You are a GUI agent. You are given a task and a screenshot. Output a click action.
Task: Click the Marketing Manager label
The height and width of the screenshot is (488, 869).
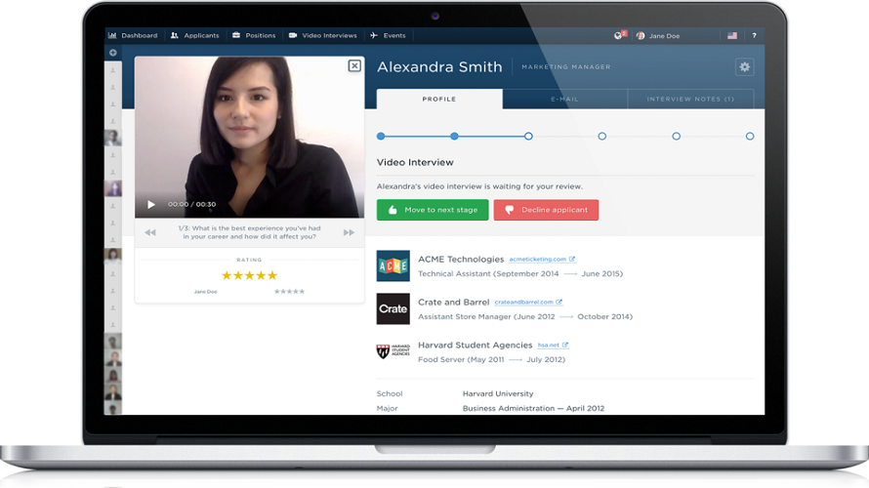coord(566,67)
